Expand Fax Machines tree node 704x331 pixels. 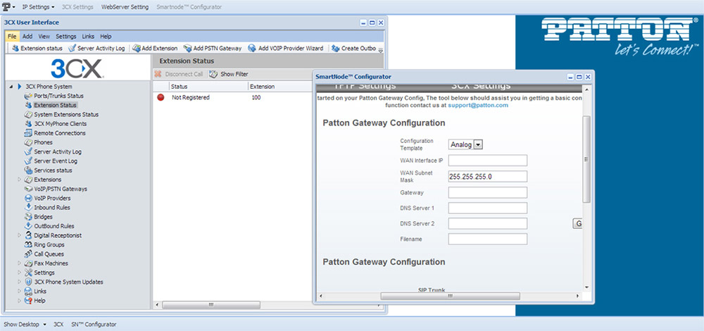[19, 263]
